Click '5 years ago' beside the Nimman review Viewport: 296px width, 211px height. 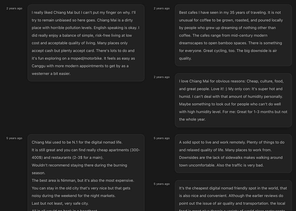tap(14, 138)
